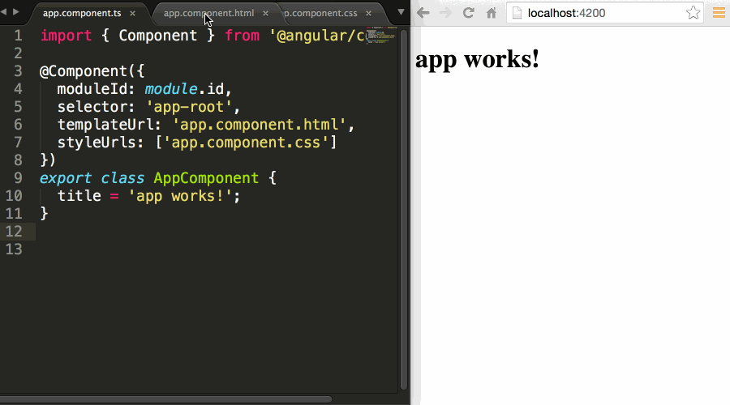Bookmark this page with star icon
This screenshot has height=405, width=730.
coord(693,13)
